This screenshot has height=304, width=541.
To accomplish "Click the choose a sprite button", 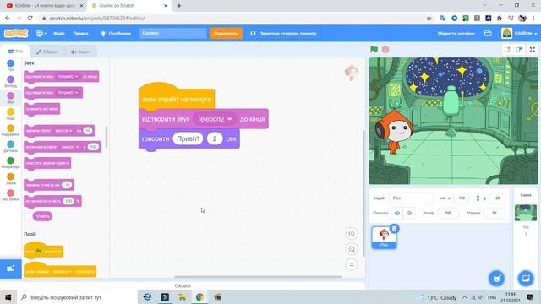I will [496, 278].
